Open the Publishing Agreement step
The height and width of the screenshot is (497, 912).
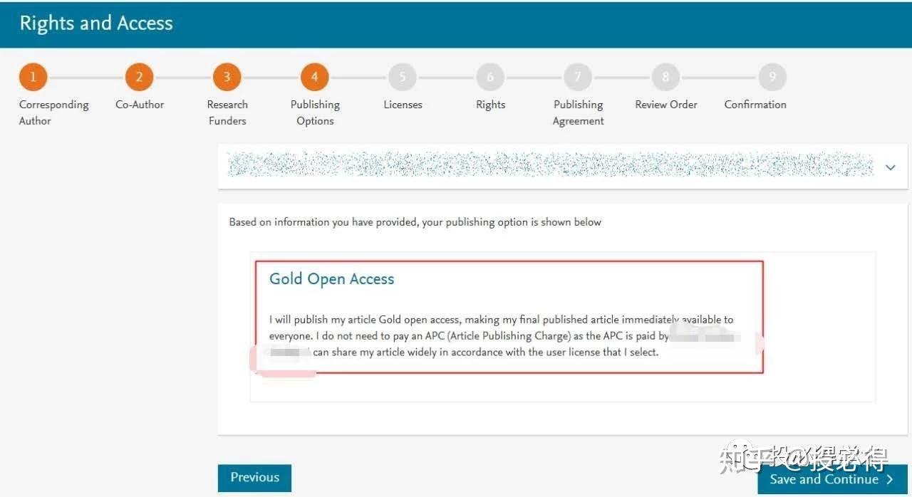point(578,76)
